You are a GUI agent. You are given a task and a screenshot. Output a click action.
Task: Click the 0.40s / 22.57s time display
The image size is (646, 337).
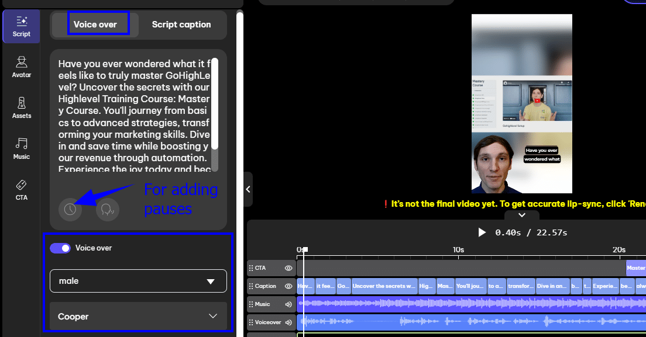pyautogui.click(x=531, y=232)
